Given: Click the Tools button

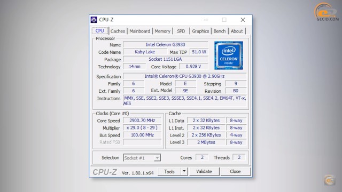Looking at the screenshot, I should (x=169, y=172).
